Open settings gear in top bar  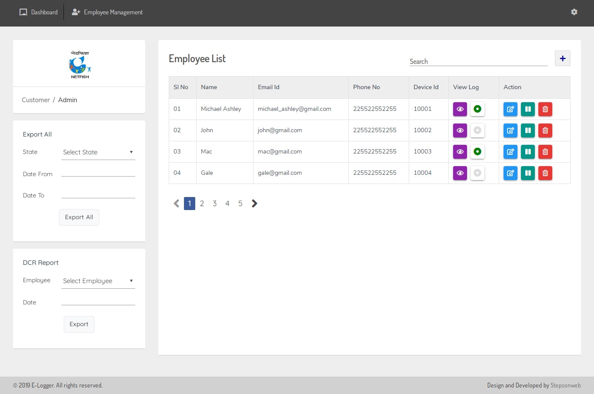[574, 12]
